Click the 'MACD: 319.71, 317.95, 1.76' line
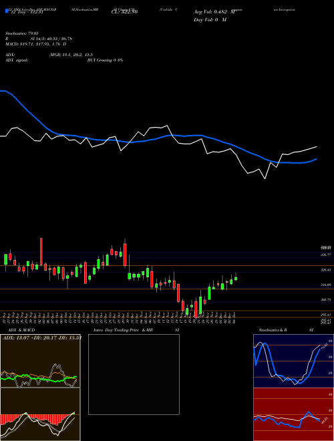The height and width of the screenshot is (441, 334). [x=35, y=44]
